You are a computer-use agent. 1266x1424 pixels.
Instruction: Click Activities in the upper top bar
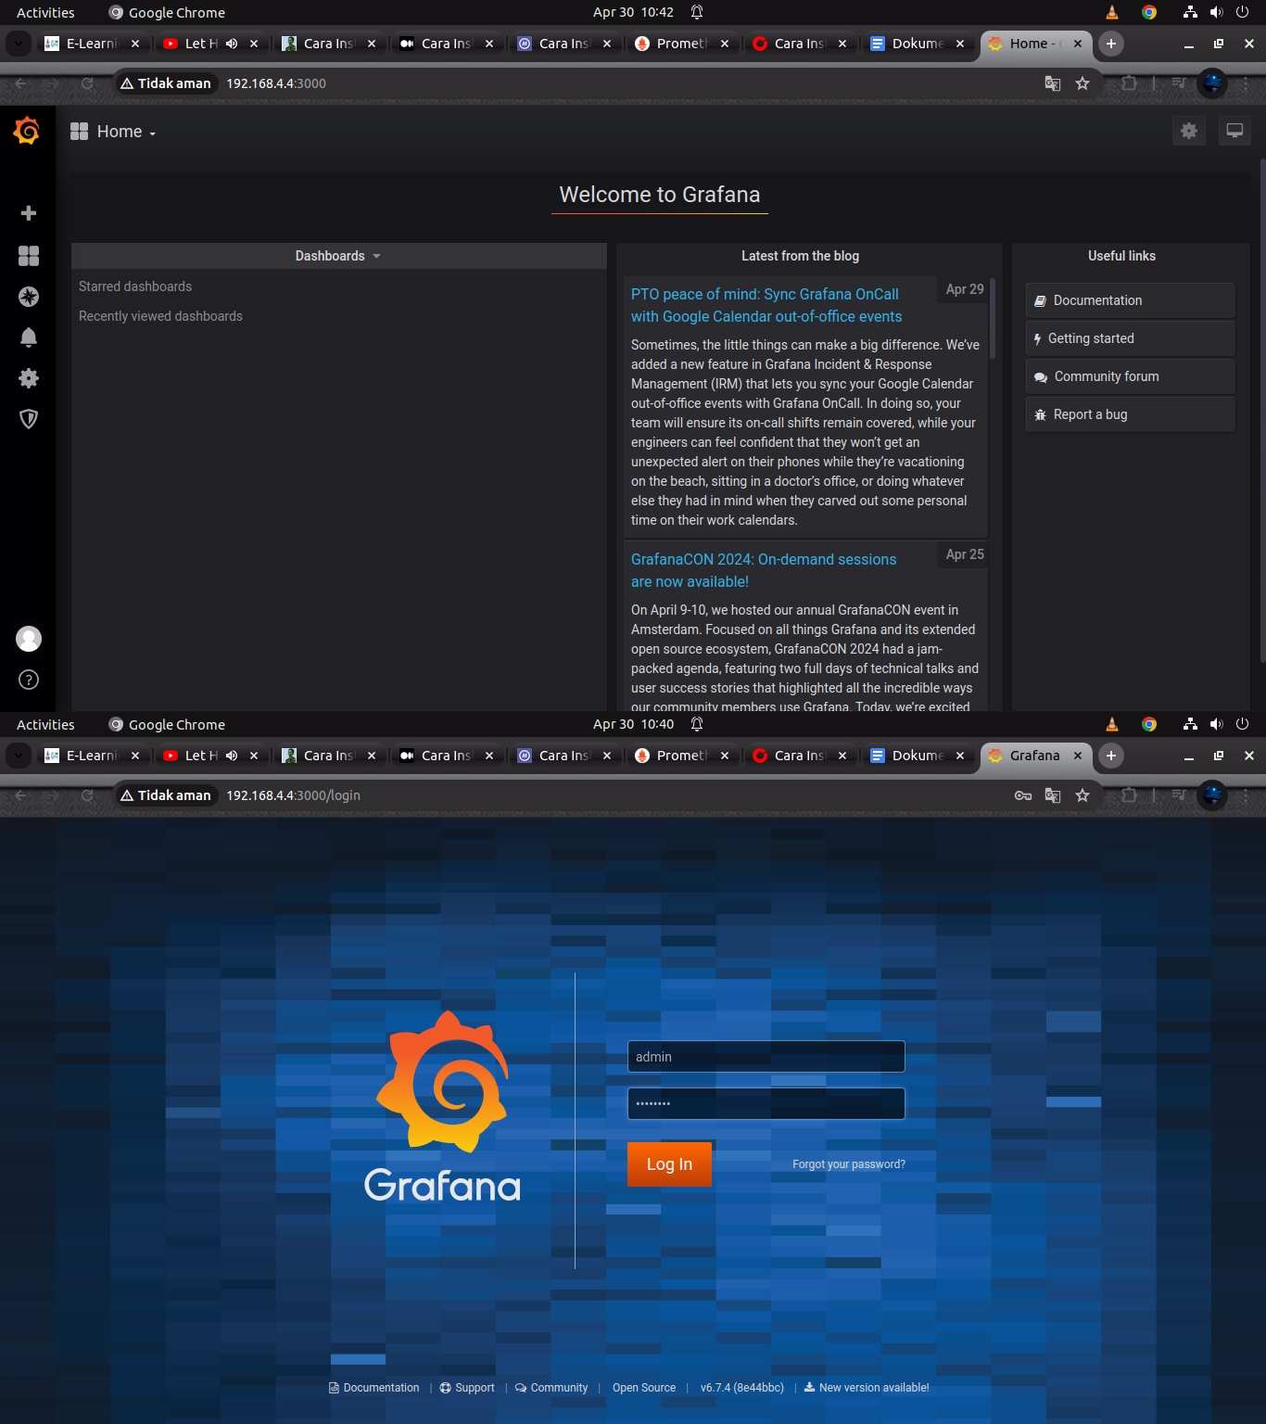point(45,12)
